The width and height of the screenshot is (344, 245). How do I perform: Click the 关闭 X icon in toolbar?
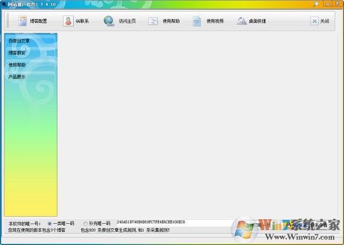[314, 21]
